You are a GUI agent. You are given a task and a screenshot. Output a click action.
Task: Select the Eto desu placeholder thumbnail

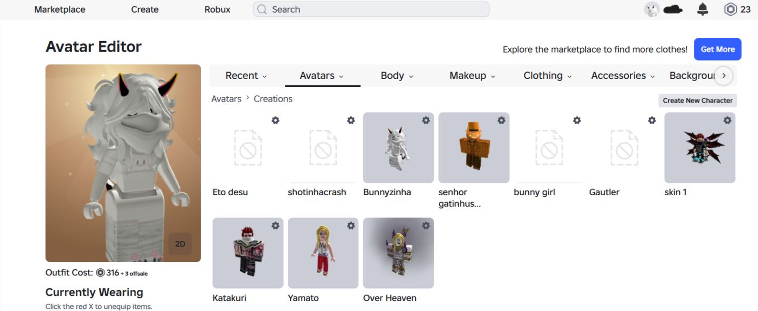point(248,148)
